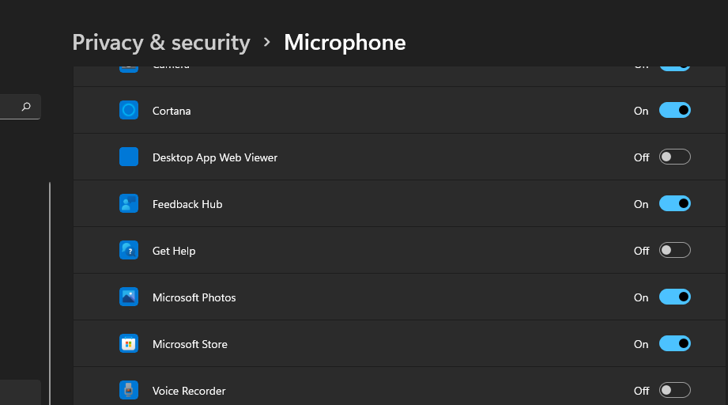
Task: Switch on Voice Recorder microphone toggle
Action: point(674,390)
